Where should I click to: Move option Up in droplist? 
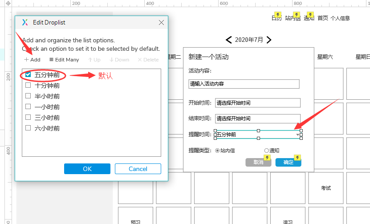[94, 60]
